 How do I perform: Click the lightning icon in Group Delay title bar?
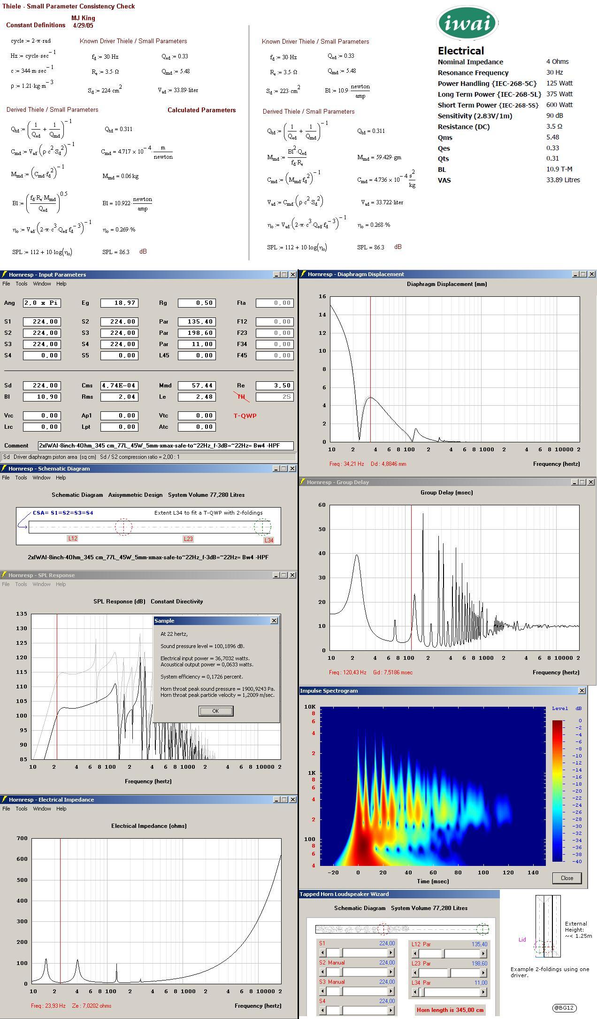(303, 482)
